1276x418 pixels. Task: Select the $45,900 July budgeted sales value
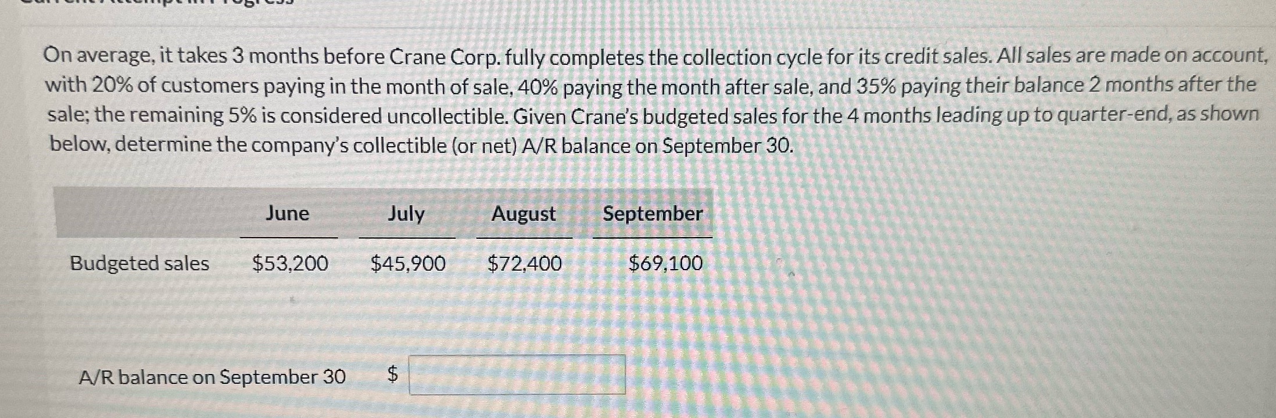[408, 264]
